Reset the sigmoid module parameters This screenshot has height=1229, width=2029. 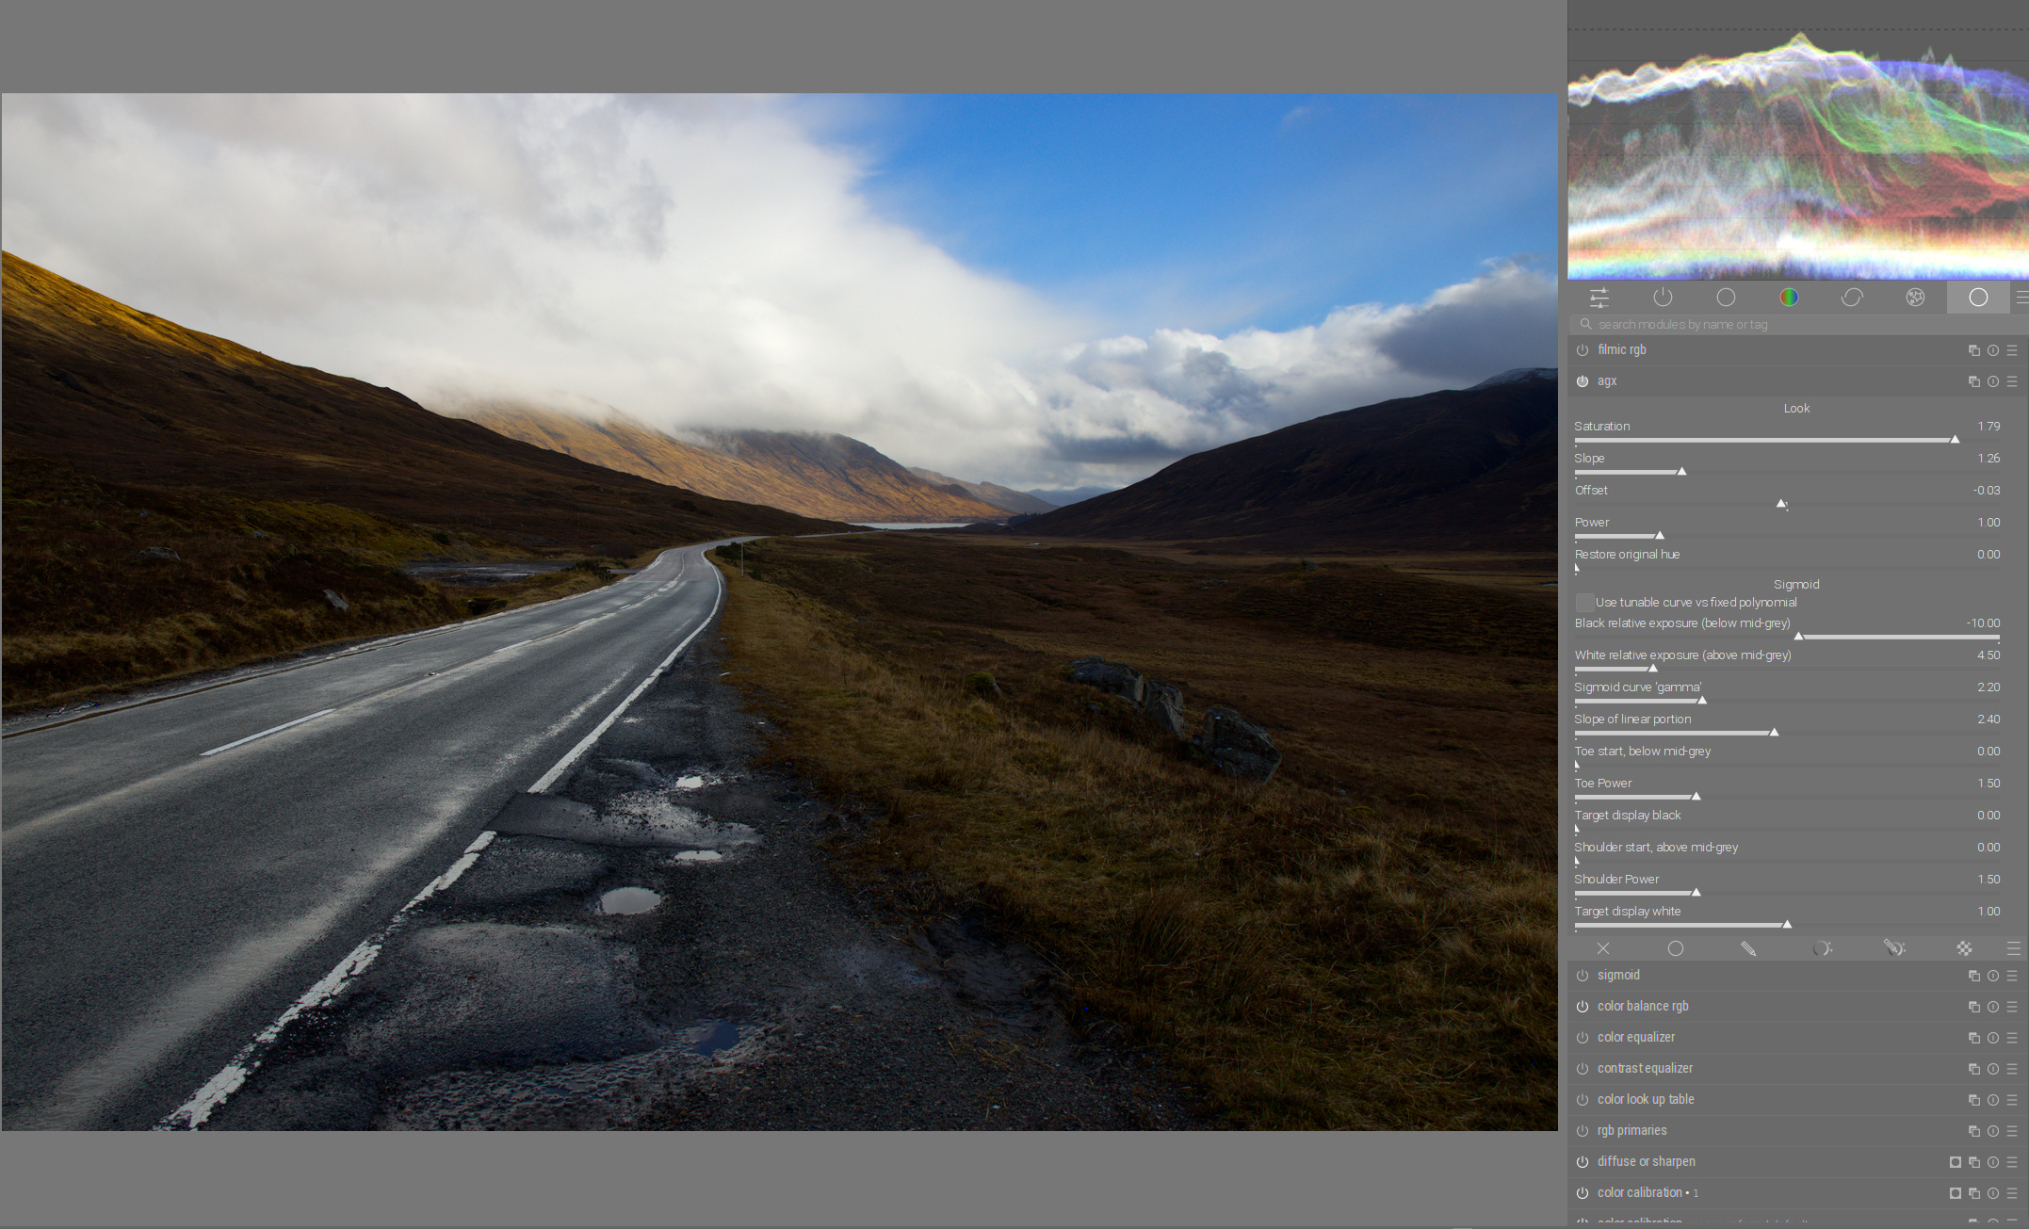pyautogui.click(x=1993, y=976)
